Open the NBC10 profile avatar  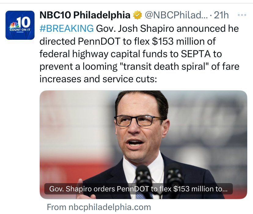pyautogui.click(x=20, y=25)
